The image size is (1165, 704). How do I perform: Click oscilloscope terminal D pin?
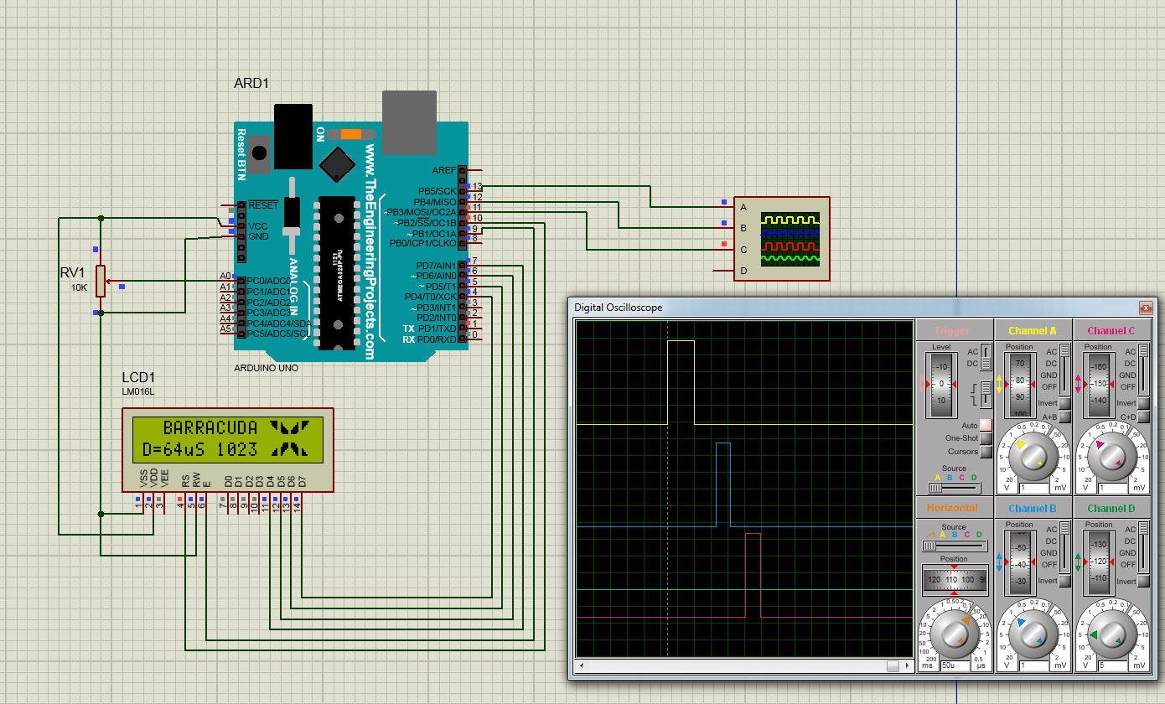point(723,271)
